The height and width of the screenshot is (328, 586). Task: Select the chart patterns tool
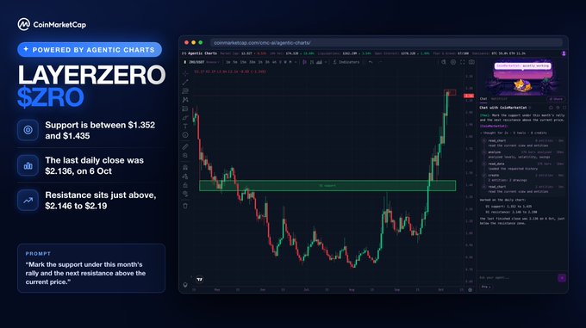pyautogui.click(x=185, y=100)
